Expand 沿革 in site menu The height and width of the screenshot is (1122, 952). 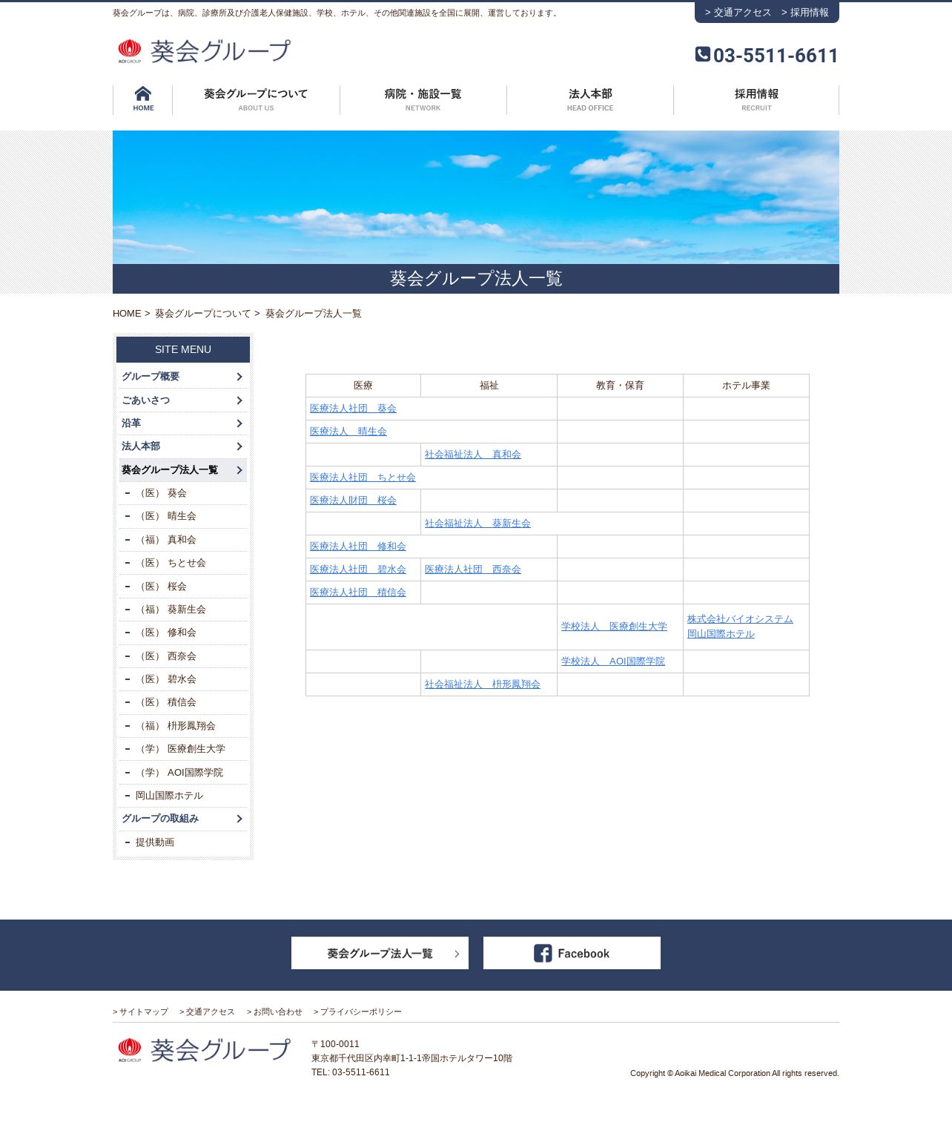[182, 423]
